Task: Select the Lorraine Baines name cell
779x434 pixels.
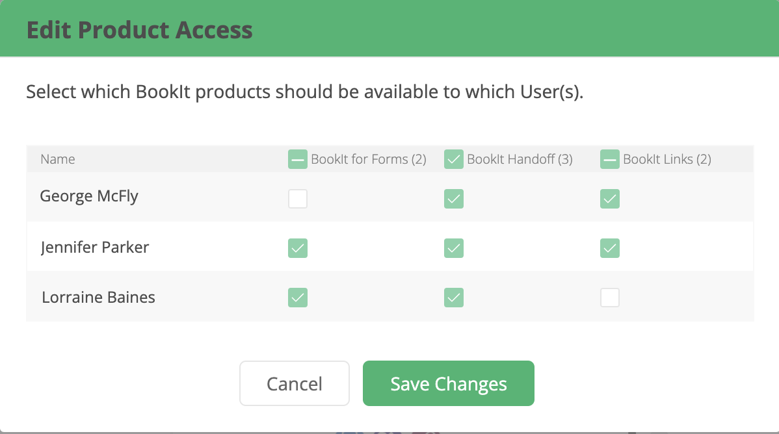Action: coord(99,298)
